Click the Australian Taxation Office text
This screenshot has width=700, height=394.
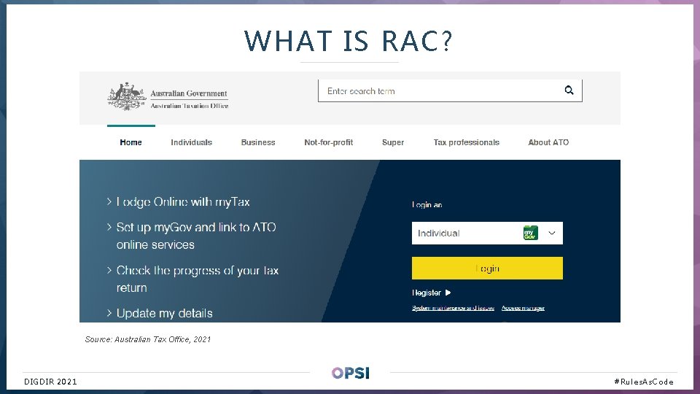point(190,106)
